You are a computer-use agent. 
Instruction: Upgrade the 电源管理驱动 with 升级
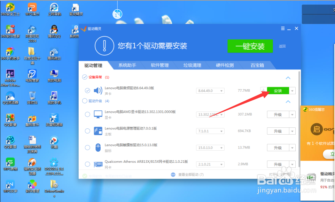[278, 131]
